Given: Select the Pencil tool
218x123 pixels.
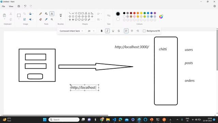Looking at the screenshot, I should pos(41,14).
